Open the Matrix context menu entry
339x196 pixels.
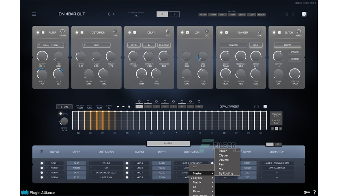click(x=202, y=182)
